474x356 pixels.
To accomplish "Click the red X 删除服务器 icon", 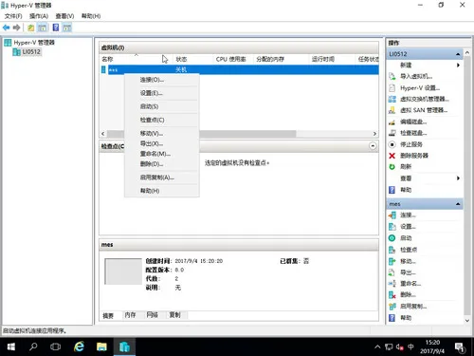I will point(392,156).
